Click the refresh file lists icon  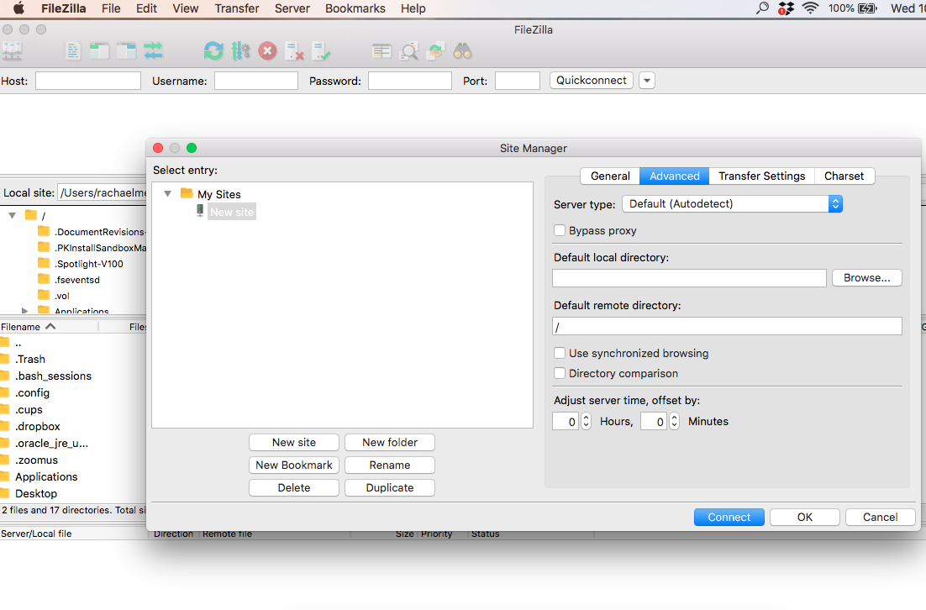coord(213,51)
